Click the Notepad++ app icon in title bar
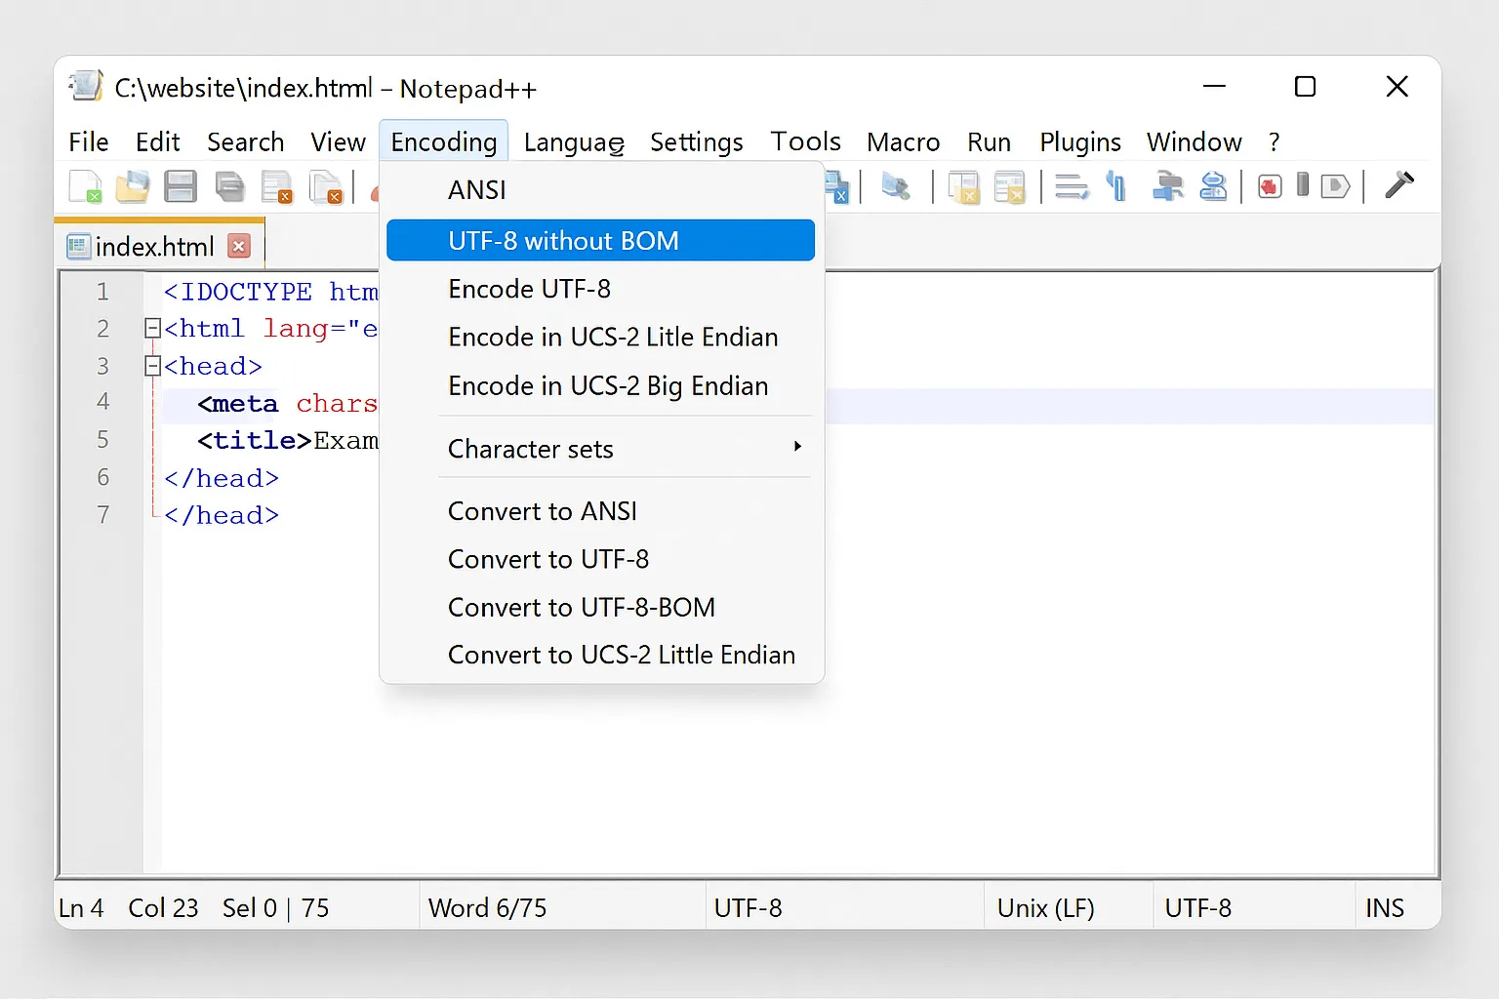Viewport: 1499px width, 999px height. (86, 87)
